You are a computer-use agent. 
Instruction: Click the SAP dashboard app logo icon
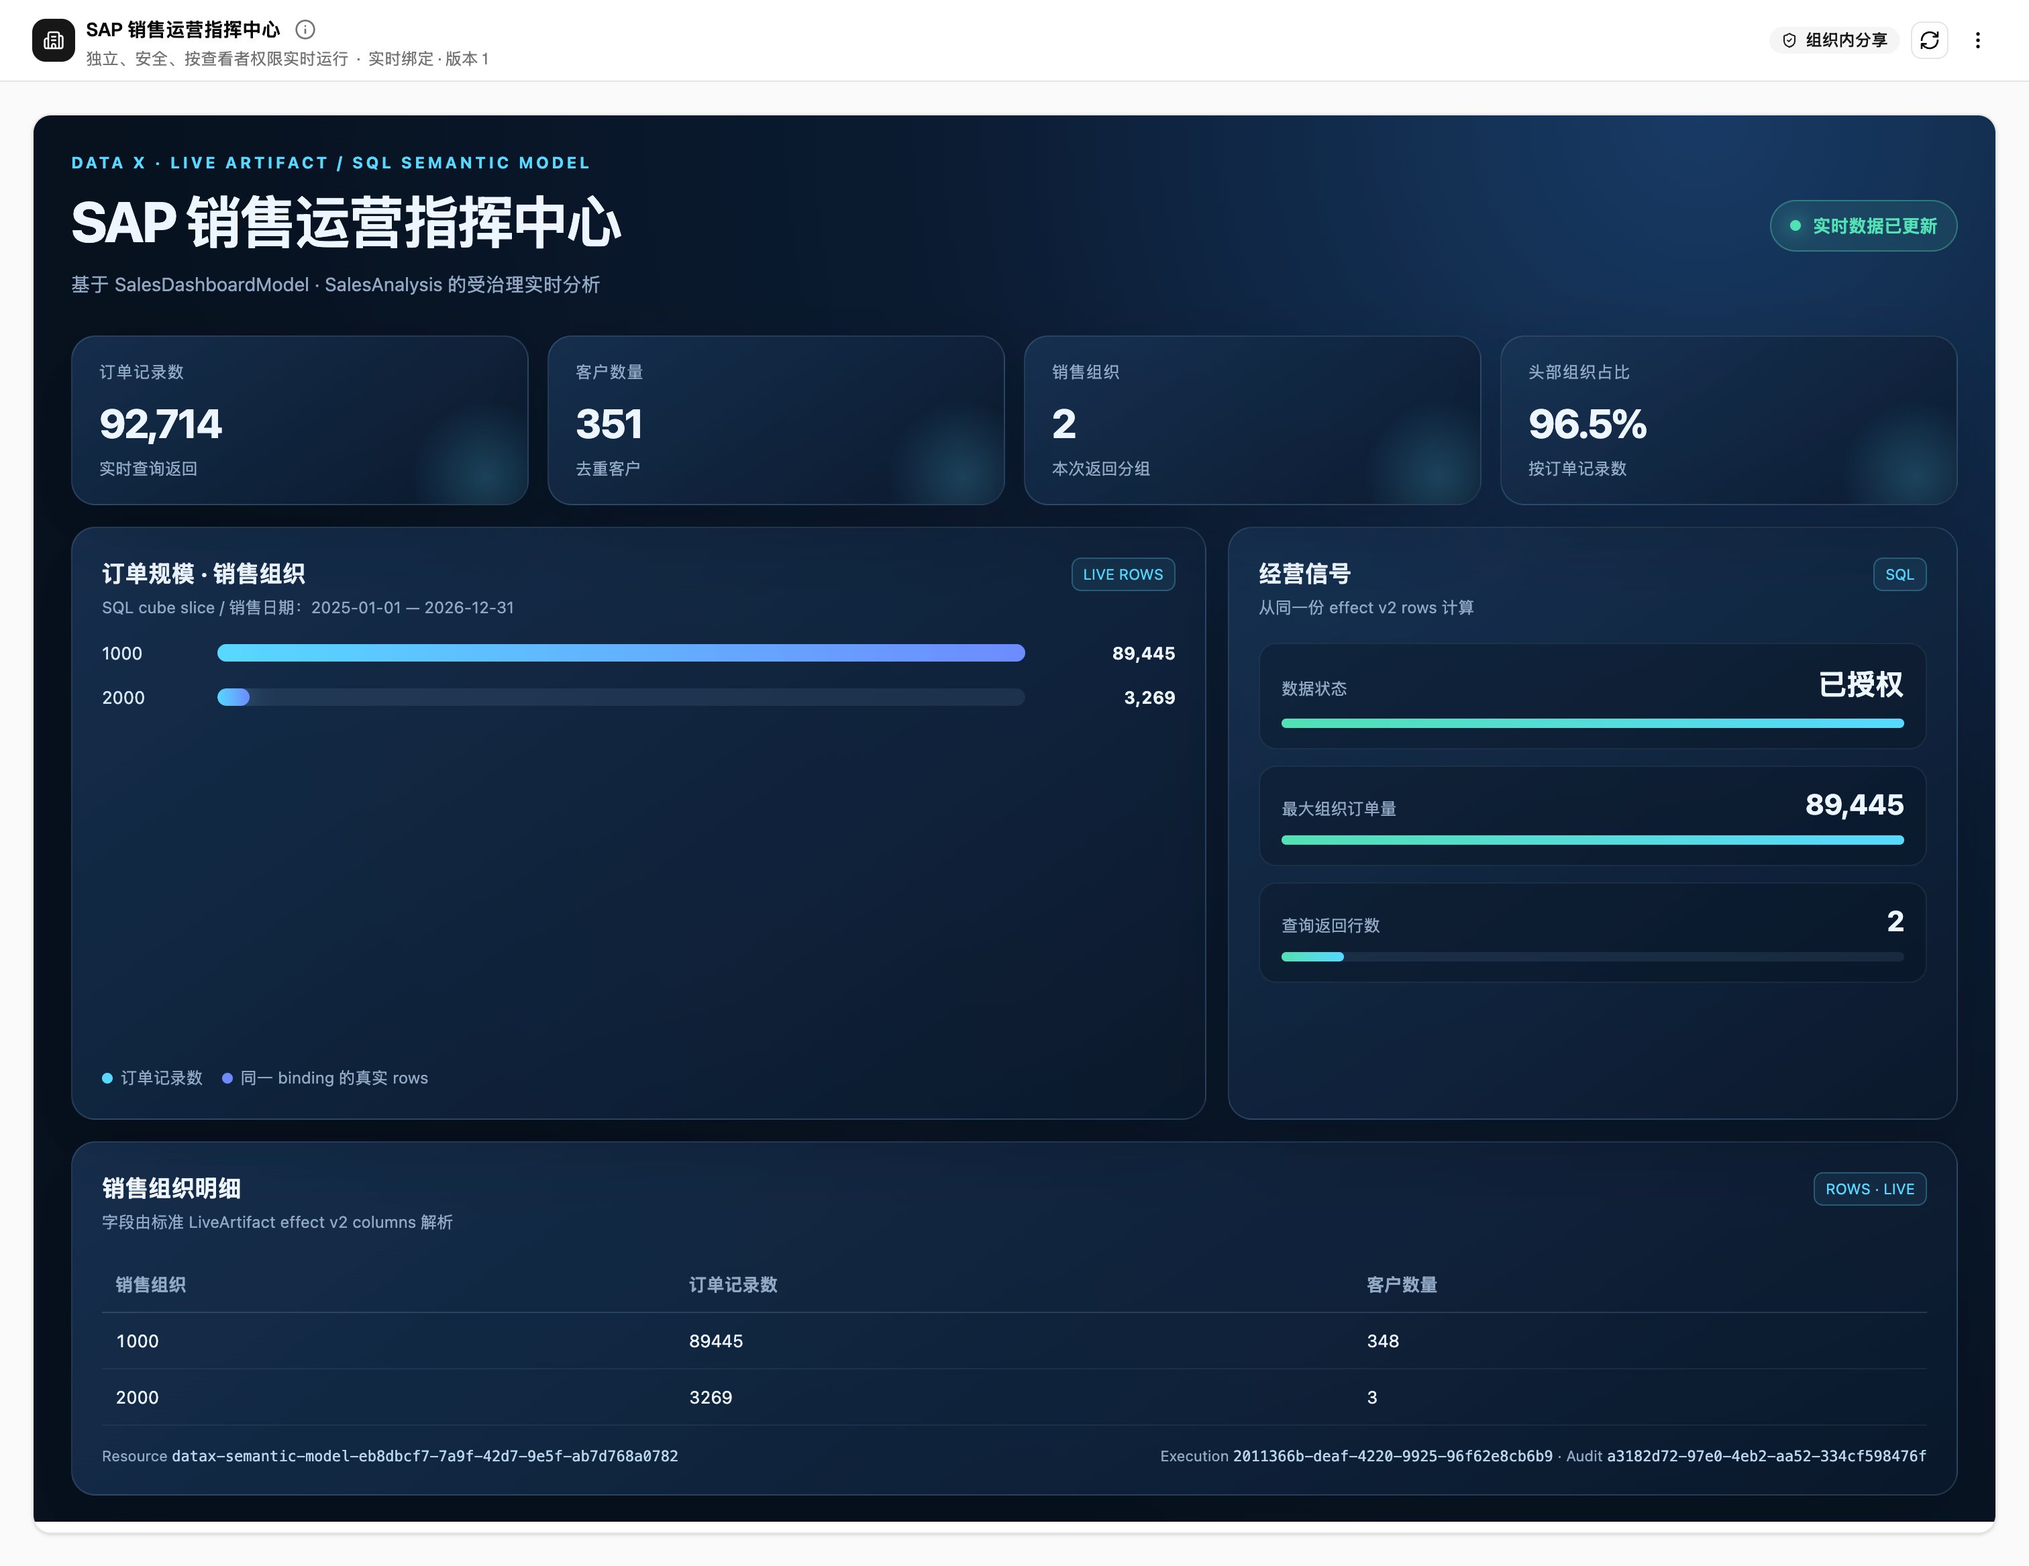[x=54, y=40]
